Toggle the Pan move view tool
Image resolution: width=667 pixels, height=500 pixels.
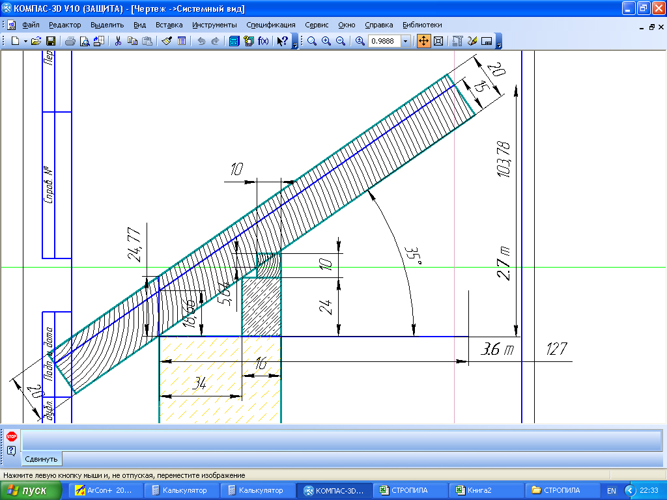(x=423, y=41)
